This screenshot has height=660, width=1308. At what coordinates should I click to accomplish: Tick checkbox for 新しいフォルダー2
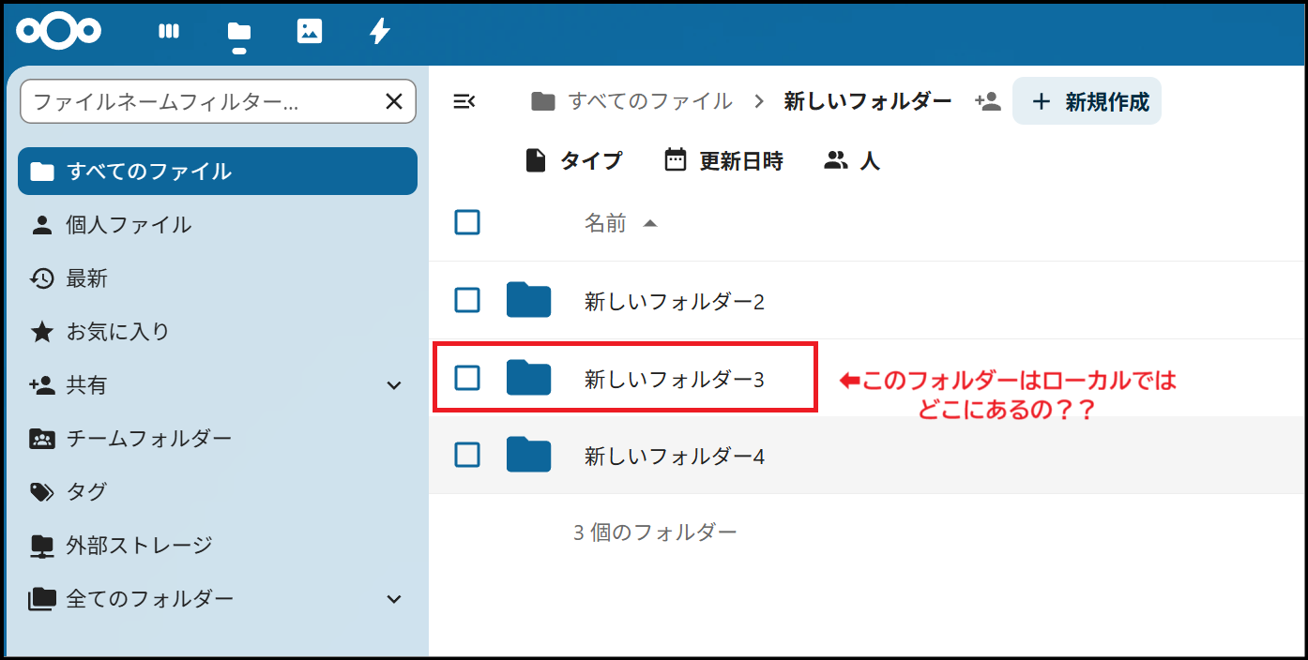pos(467,301)
